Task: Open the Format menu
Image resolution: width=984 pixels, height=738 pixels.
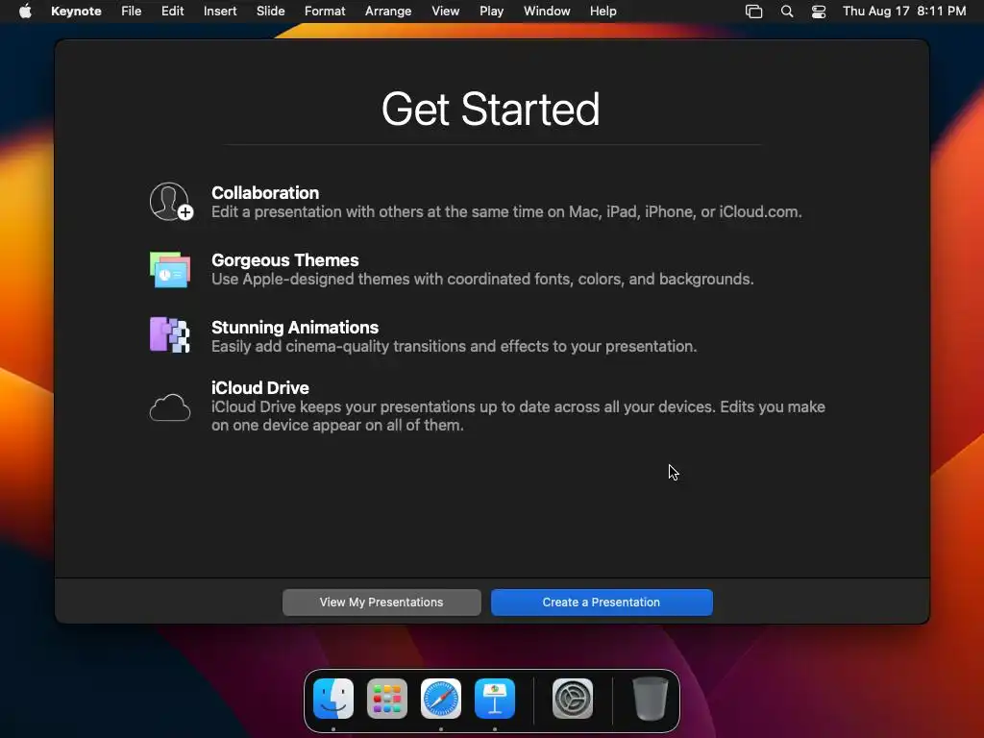Action: click(x=325, y=12)
